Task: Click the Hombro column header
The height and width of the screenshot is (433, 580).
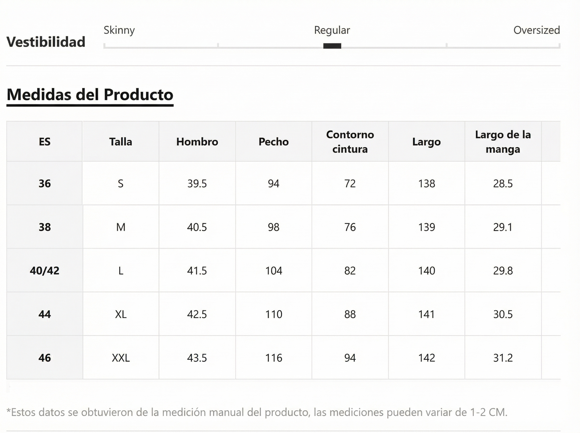Action: pos(197,142)
